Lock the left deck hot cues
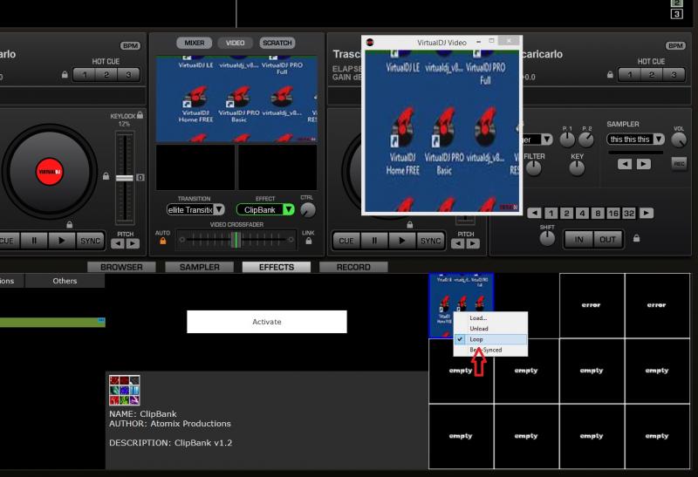698x477 pixels. coord(65,75)
